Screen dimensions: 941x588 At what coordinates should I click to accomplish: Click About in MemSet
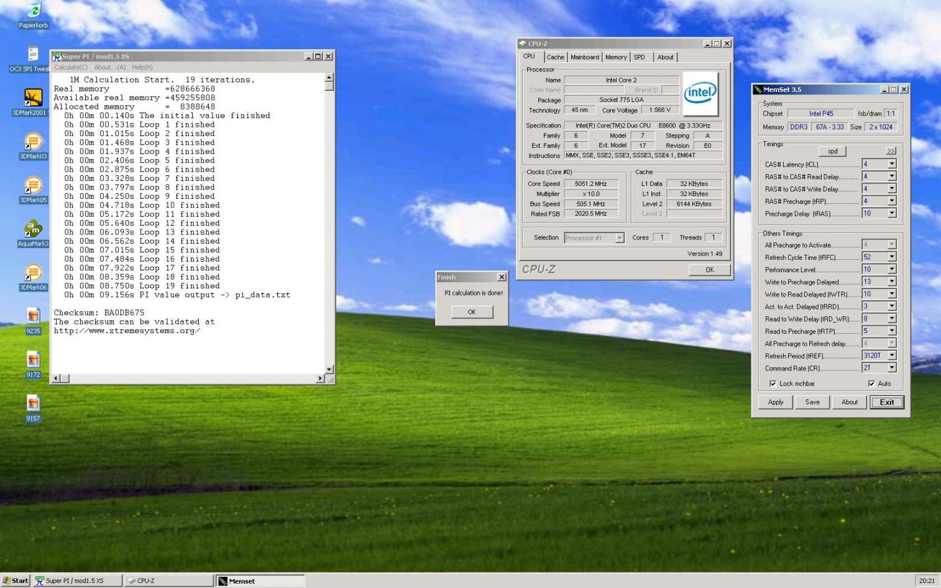click(850, 402)
